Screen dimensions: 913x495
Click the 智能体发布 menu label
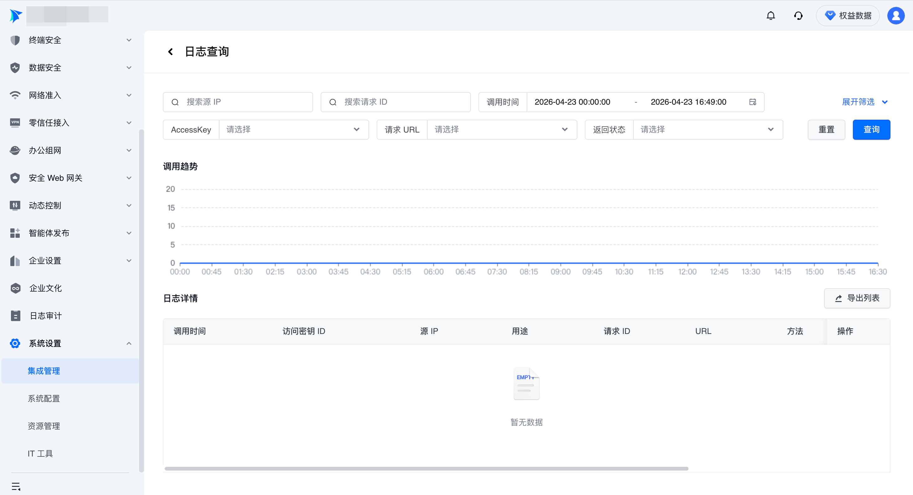[x=49, y=233]
